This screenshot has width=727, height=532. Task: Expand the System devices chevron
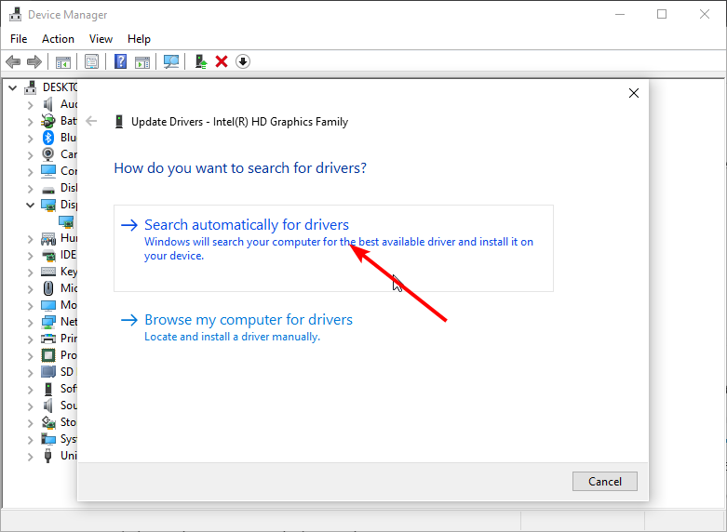coord(30,439)
